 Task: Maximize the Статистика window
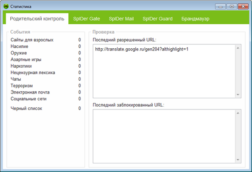point(232,6)
